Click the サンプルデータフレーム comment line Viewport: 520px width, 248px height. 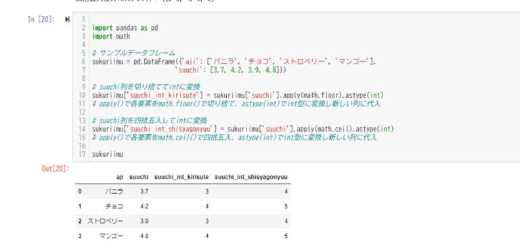tap(133, 53)
